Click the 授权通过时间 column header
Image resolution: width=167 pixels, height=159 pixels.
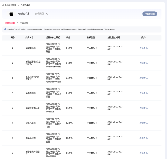coord(114,37)
